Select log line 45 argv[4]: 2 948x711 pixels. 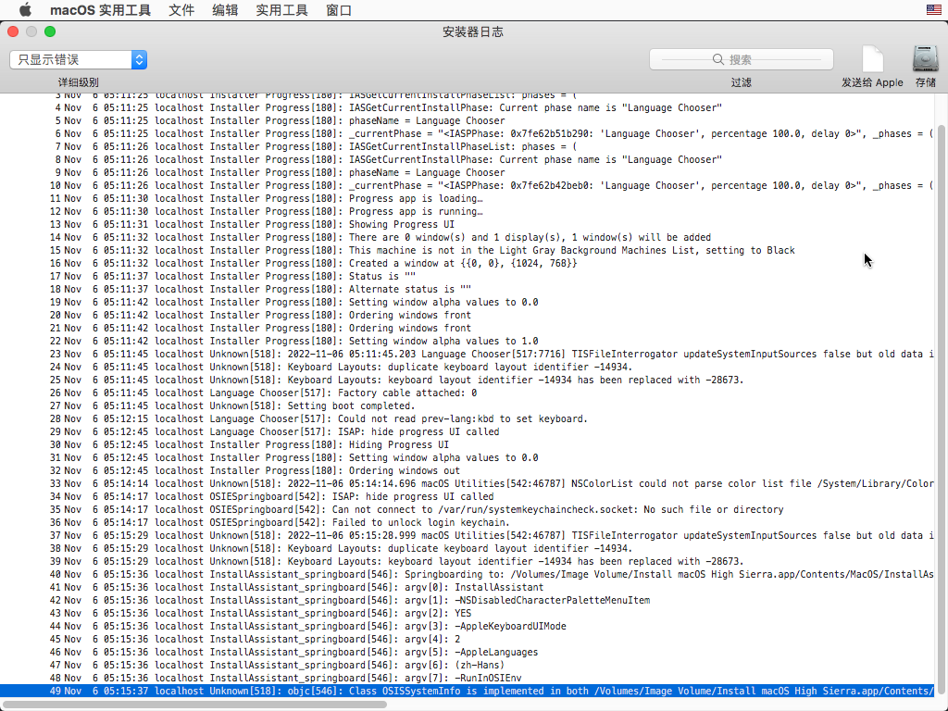pyautogui.click(x=467, y=639)
